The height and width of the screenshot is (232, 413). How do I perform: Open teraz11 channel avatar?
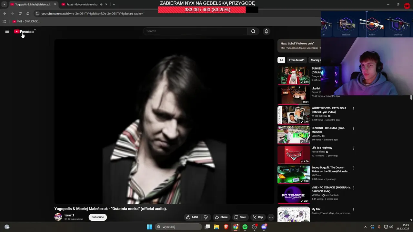pyautogui.click(x=58, y=217)
